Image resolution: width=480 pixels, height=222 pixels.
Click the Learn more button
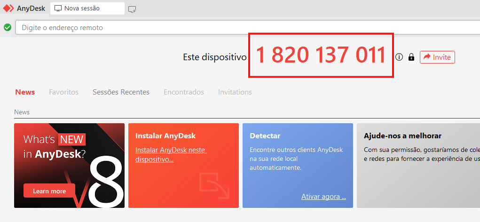click(x=49, y=191)
